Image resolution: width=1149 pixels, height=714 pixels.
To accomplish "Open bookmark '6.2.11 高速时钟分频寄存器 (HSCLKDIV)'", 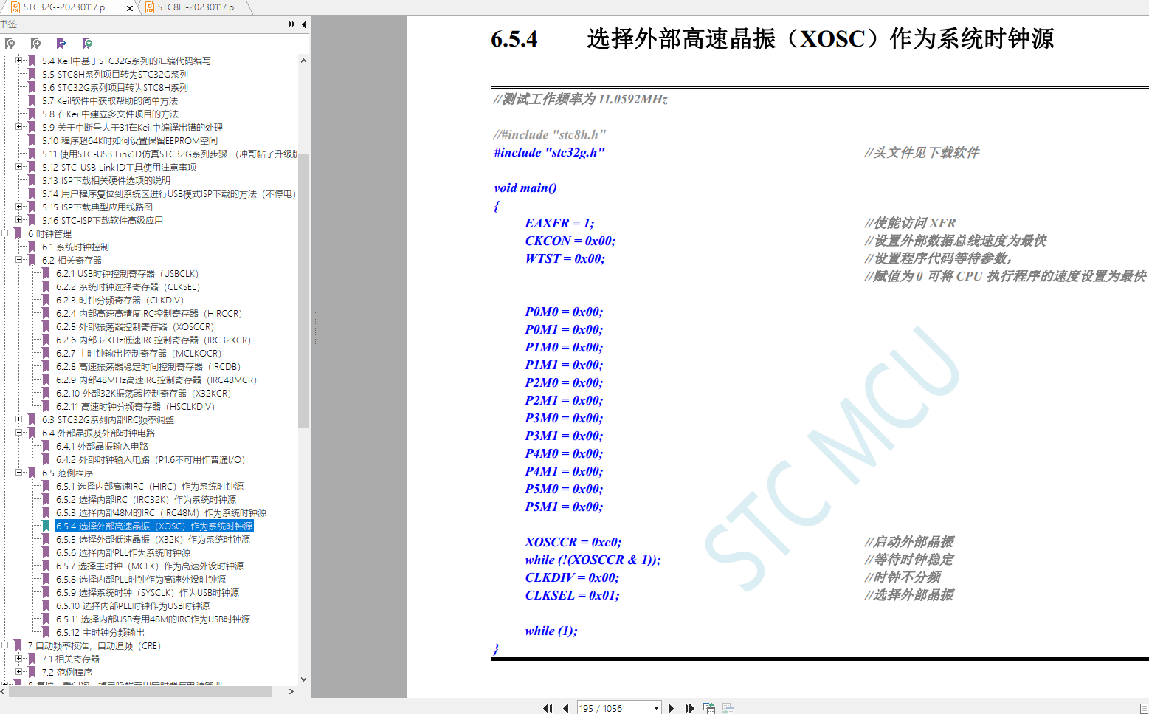I will (x=135, y=407).
